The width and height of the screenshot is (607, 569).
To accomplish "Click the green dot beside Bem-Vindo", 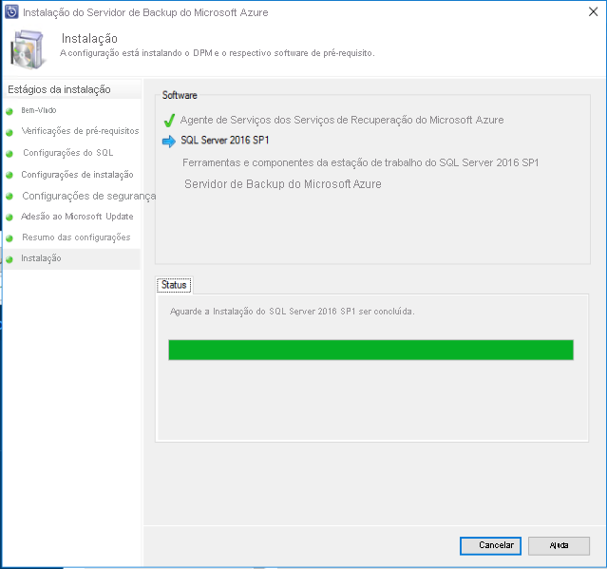I will click(x=9, y=111).
